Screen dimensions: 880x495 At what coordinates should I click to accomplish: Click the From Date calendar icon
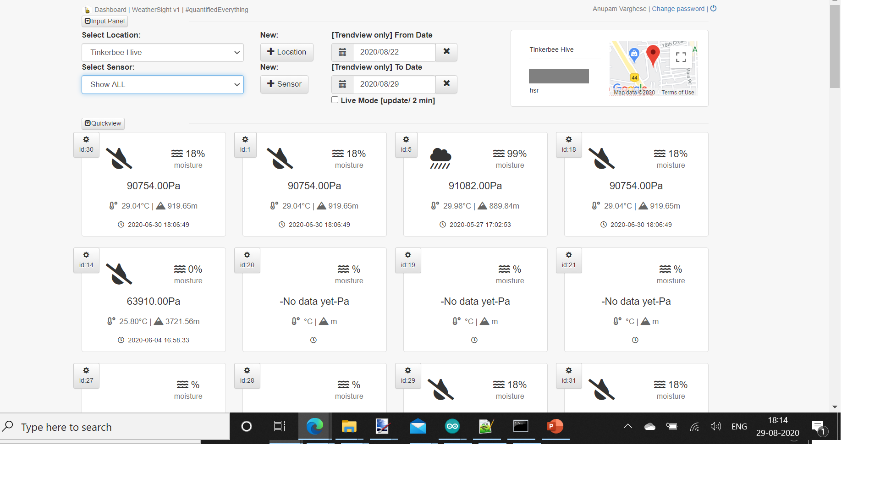342,52
